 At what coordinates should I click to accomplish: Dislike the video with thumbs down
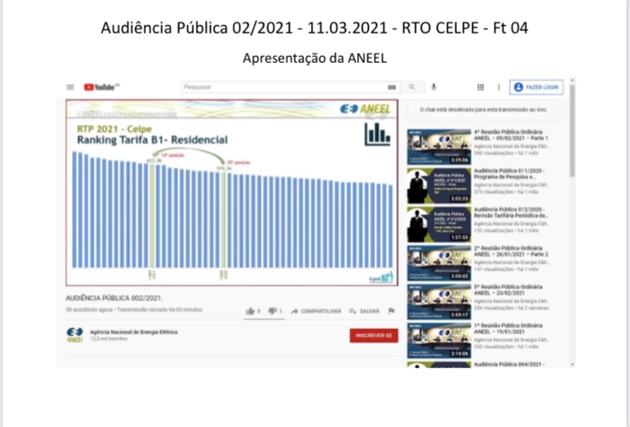click(x=272, y=311)
